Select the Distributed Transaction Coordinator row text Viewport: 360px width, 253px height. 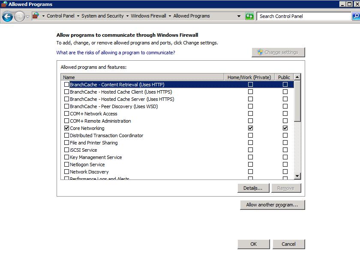point(107,135)
